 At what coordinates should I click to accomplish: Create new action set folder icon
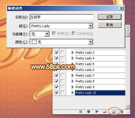tap(104, 112)
